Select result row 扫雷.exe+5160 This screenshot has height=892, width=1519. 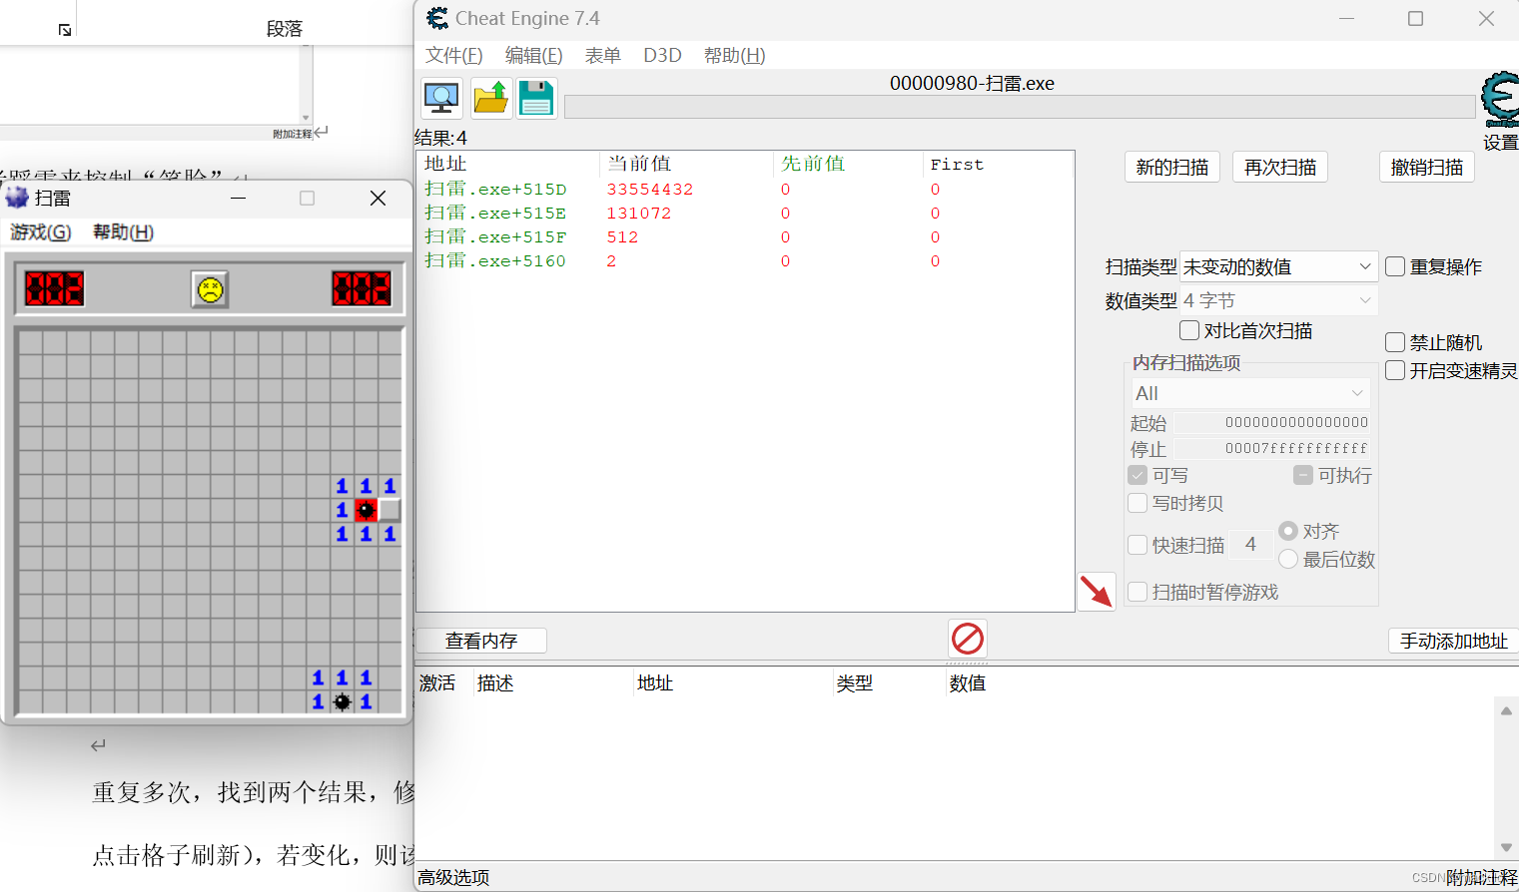pyautogui.click(x=745, y=260)
